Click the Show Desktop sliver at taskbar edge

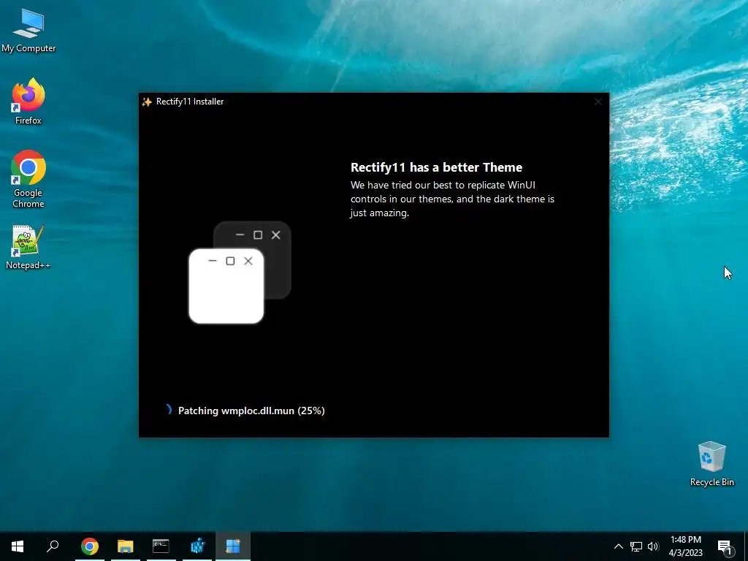tap(746, 546)
